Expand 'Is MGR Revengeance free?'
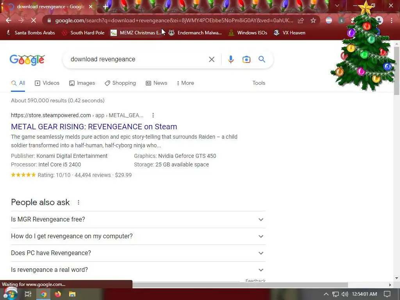 pyautogui.click(x=138, y=220)
